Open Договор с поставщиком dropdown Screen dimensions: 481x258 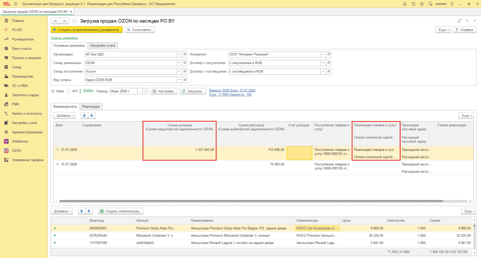(x=323, y=71)
